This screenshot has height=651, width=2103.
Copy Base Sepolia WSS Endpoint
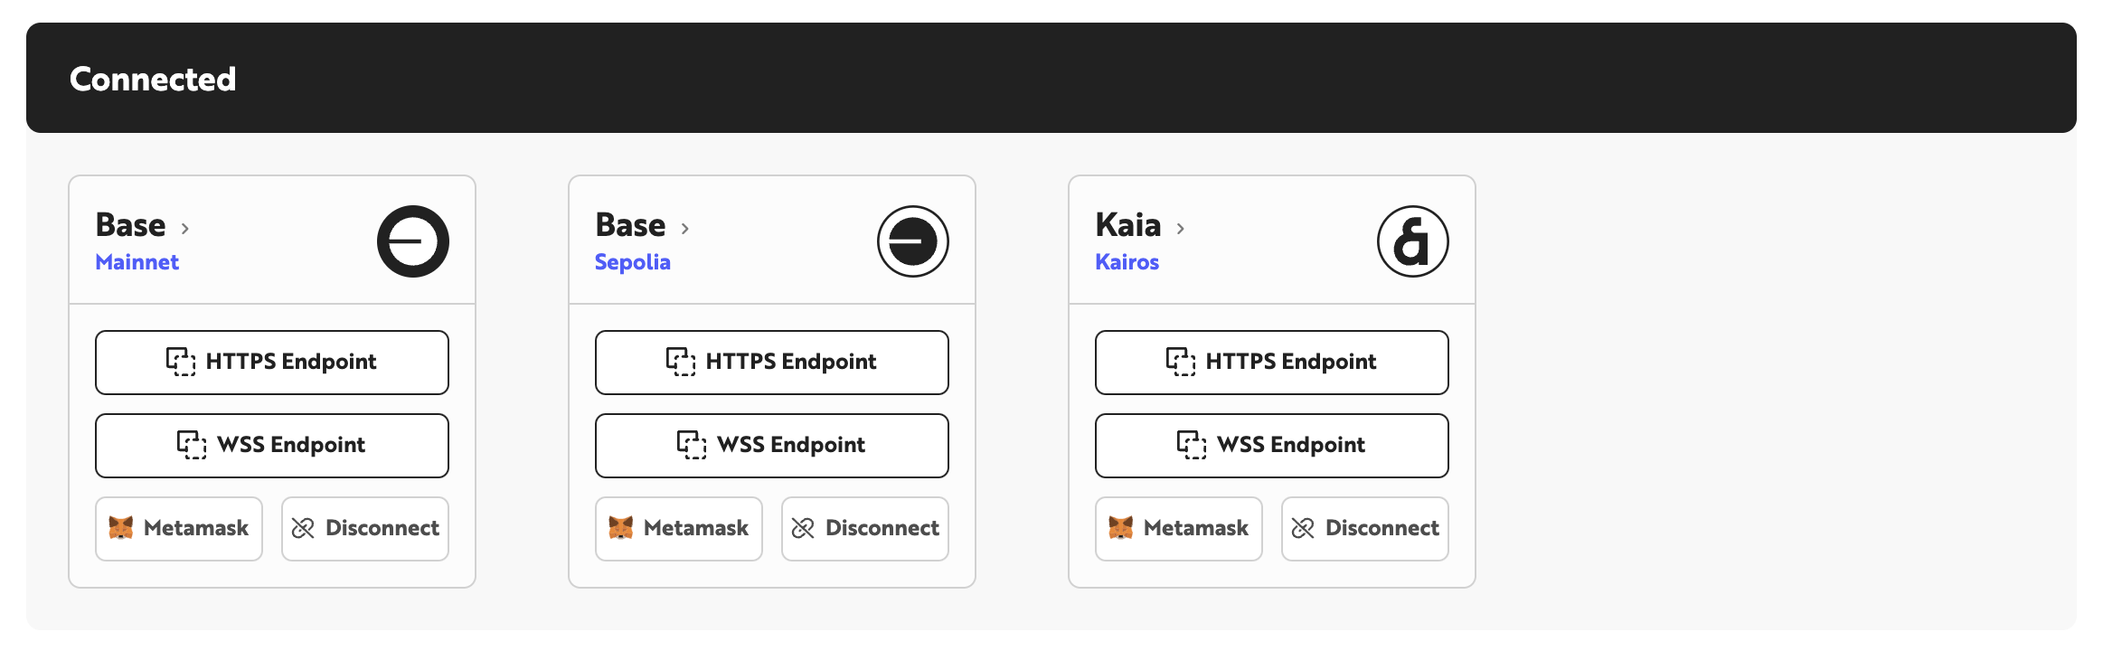[772, 446]
